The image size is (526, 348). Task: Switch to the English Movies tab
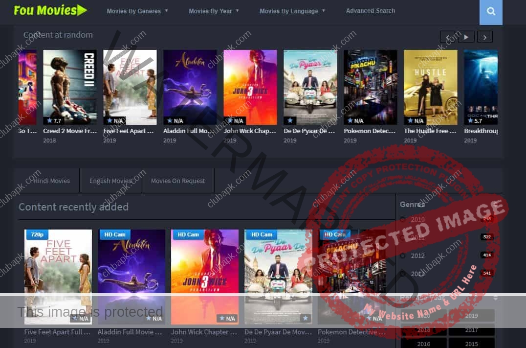pos(110,181)
